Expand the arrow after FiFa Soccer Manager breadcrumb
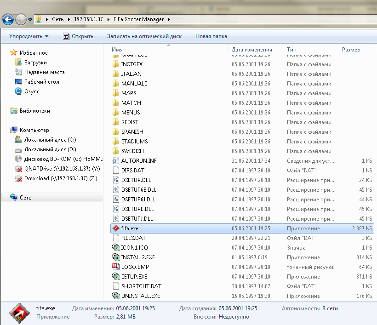The height and width of the screenshot is (325, 377). tap(169, 19)
